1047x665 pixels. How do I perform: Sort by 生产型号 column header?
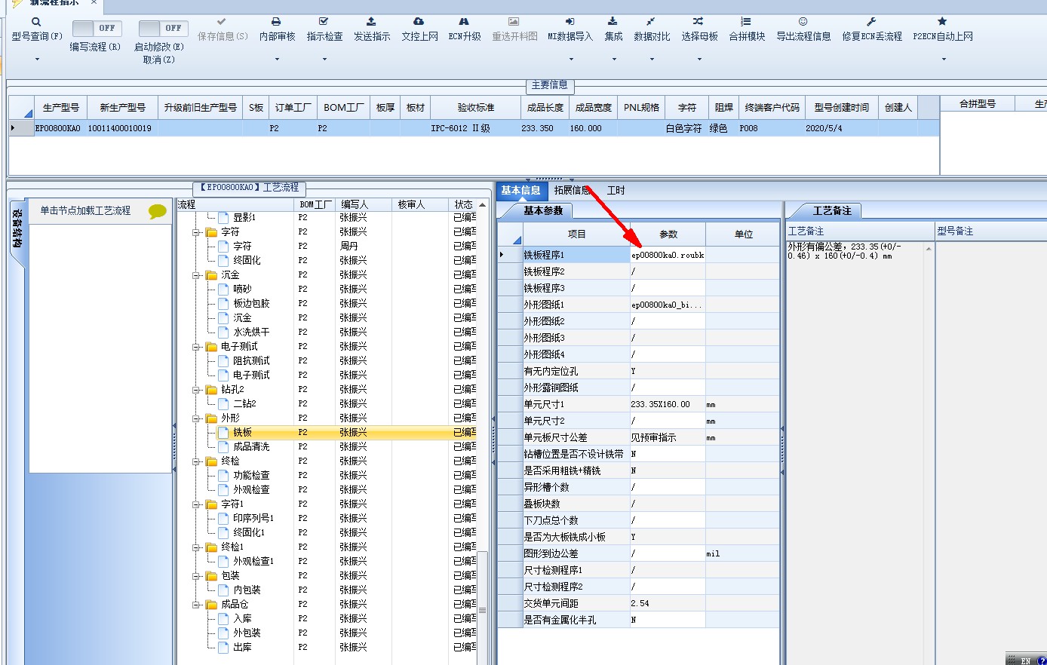[61, 108]
